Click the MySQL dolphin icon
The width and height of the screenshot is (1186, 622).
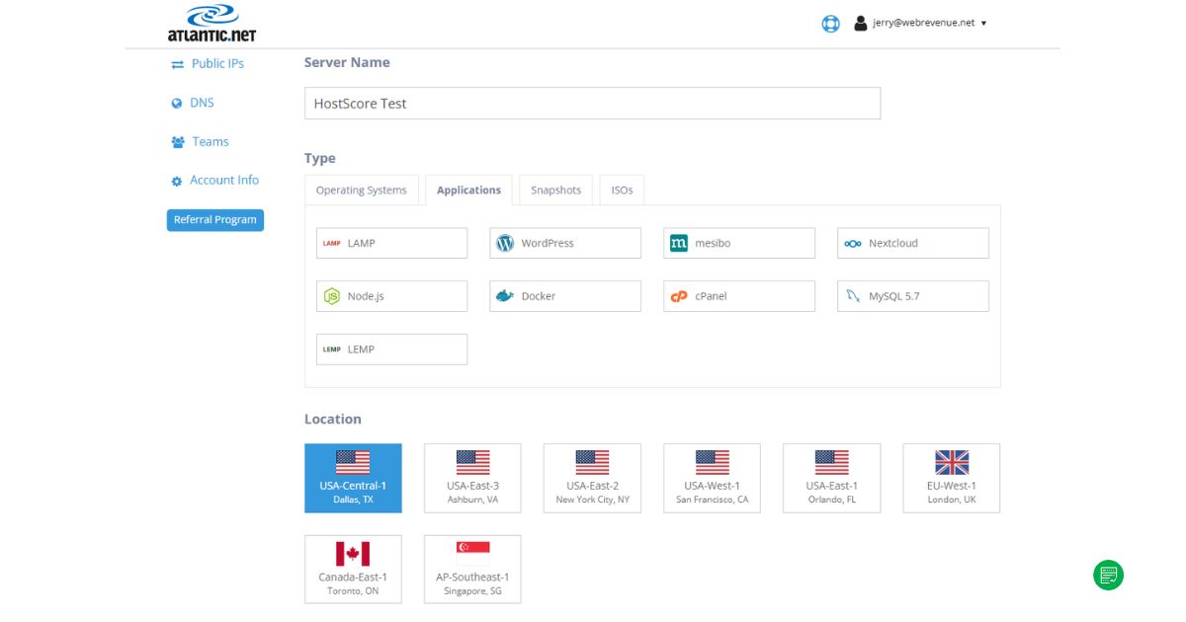(x=854, y=296)
